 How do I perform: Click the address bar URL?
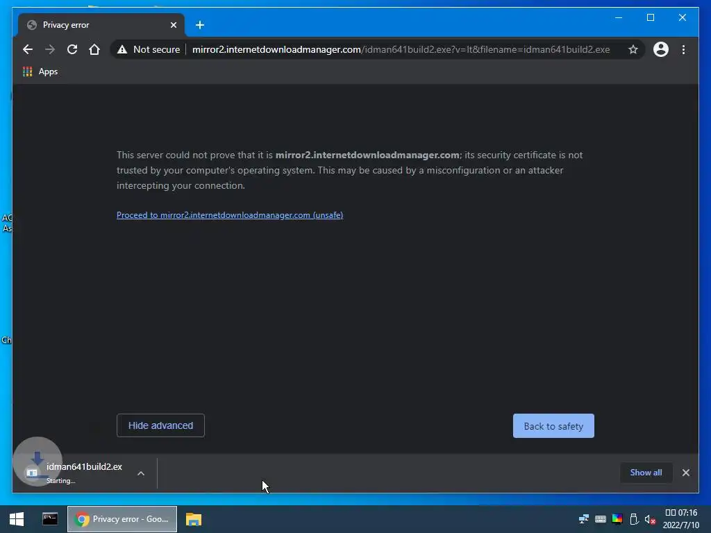(401, 49)
